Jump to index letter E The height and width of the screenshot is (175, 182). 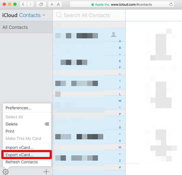tap(120, 61)
